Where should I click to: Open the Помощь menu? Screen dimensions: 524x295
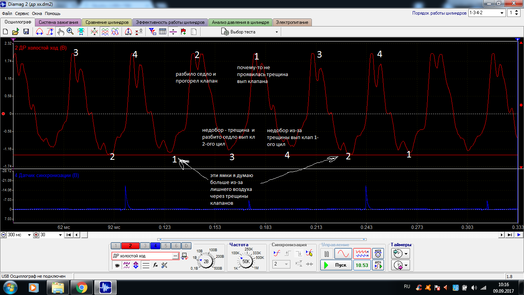pyautogui.click(x=53, y=13)
